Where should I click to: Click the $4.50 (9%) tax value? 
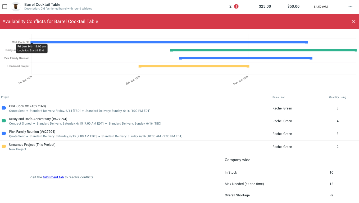(x=321, y=7)
